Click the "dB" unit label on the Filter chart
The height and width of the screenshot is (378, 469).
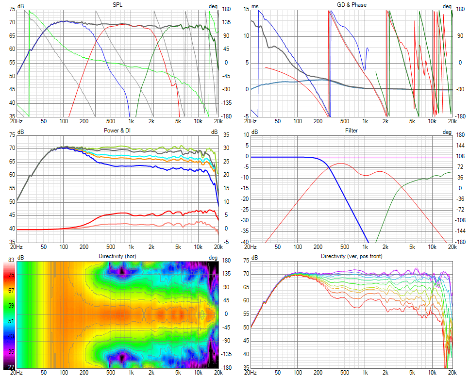point(254,132)
